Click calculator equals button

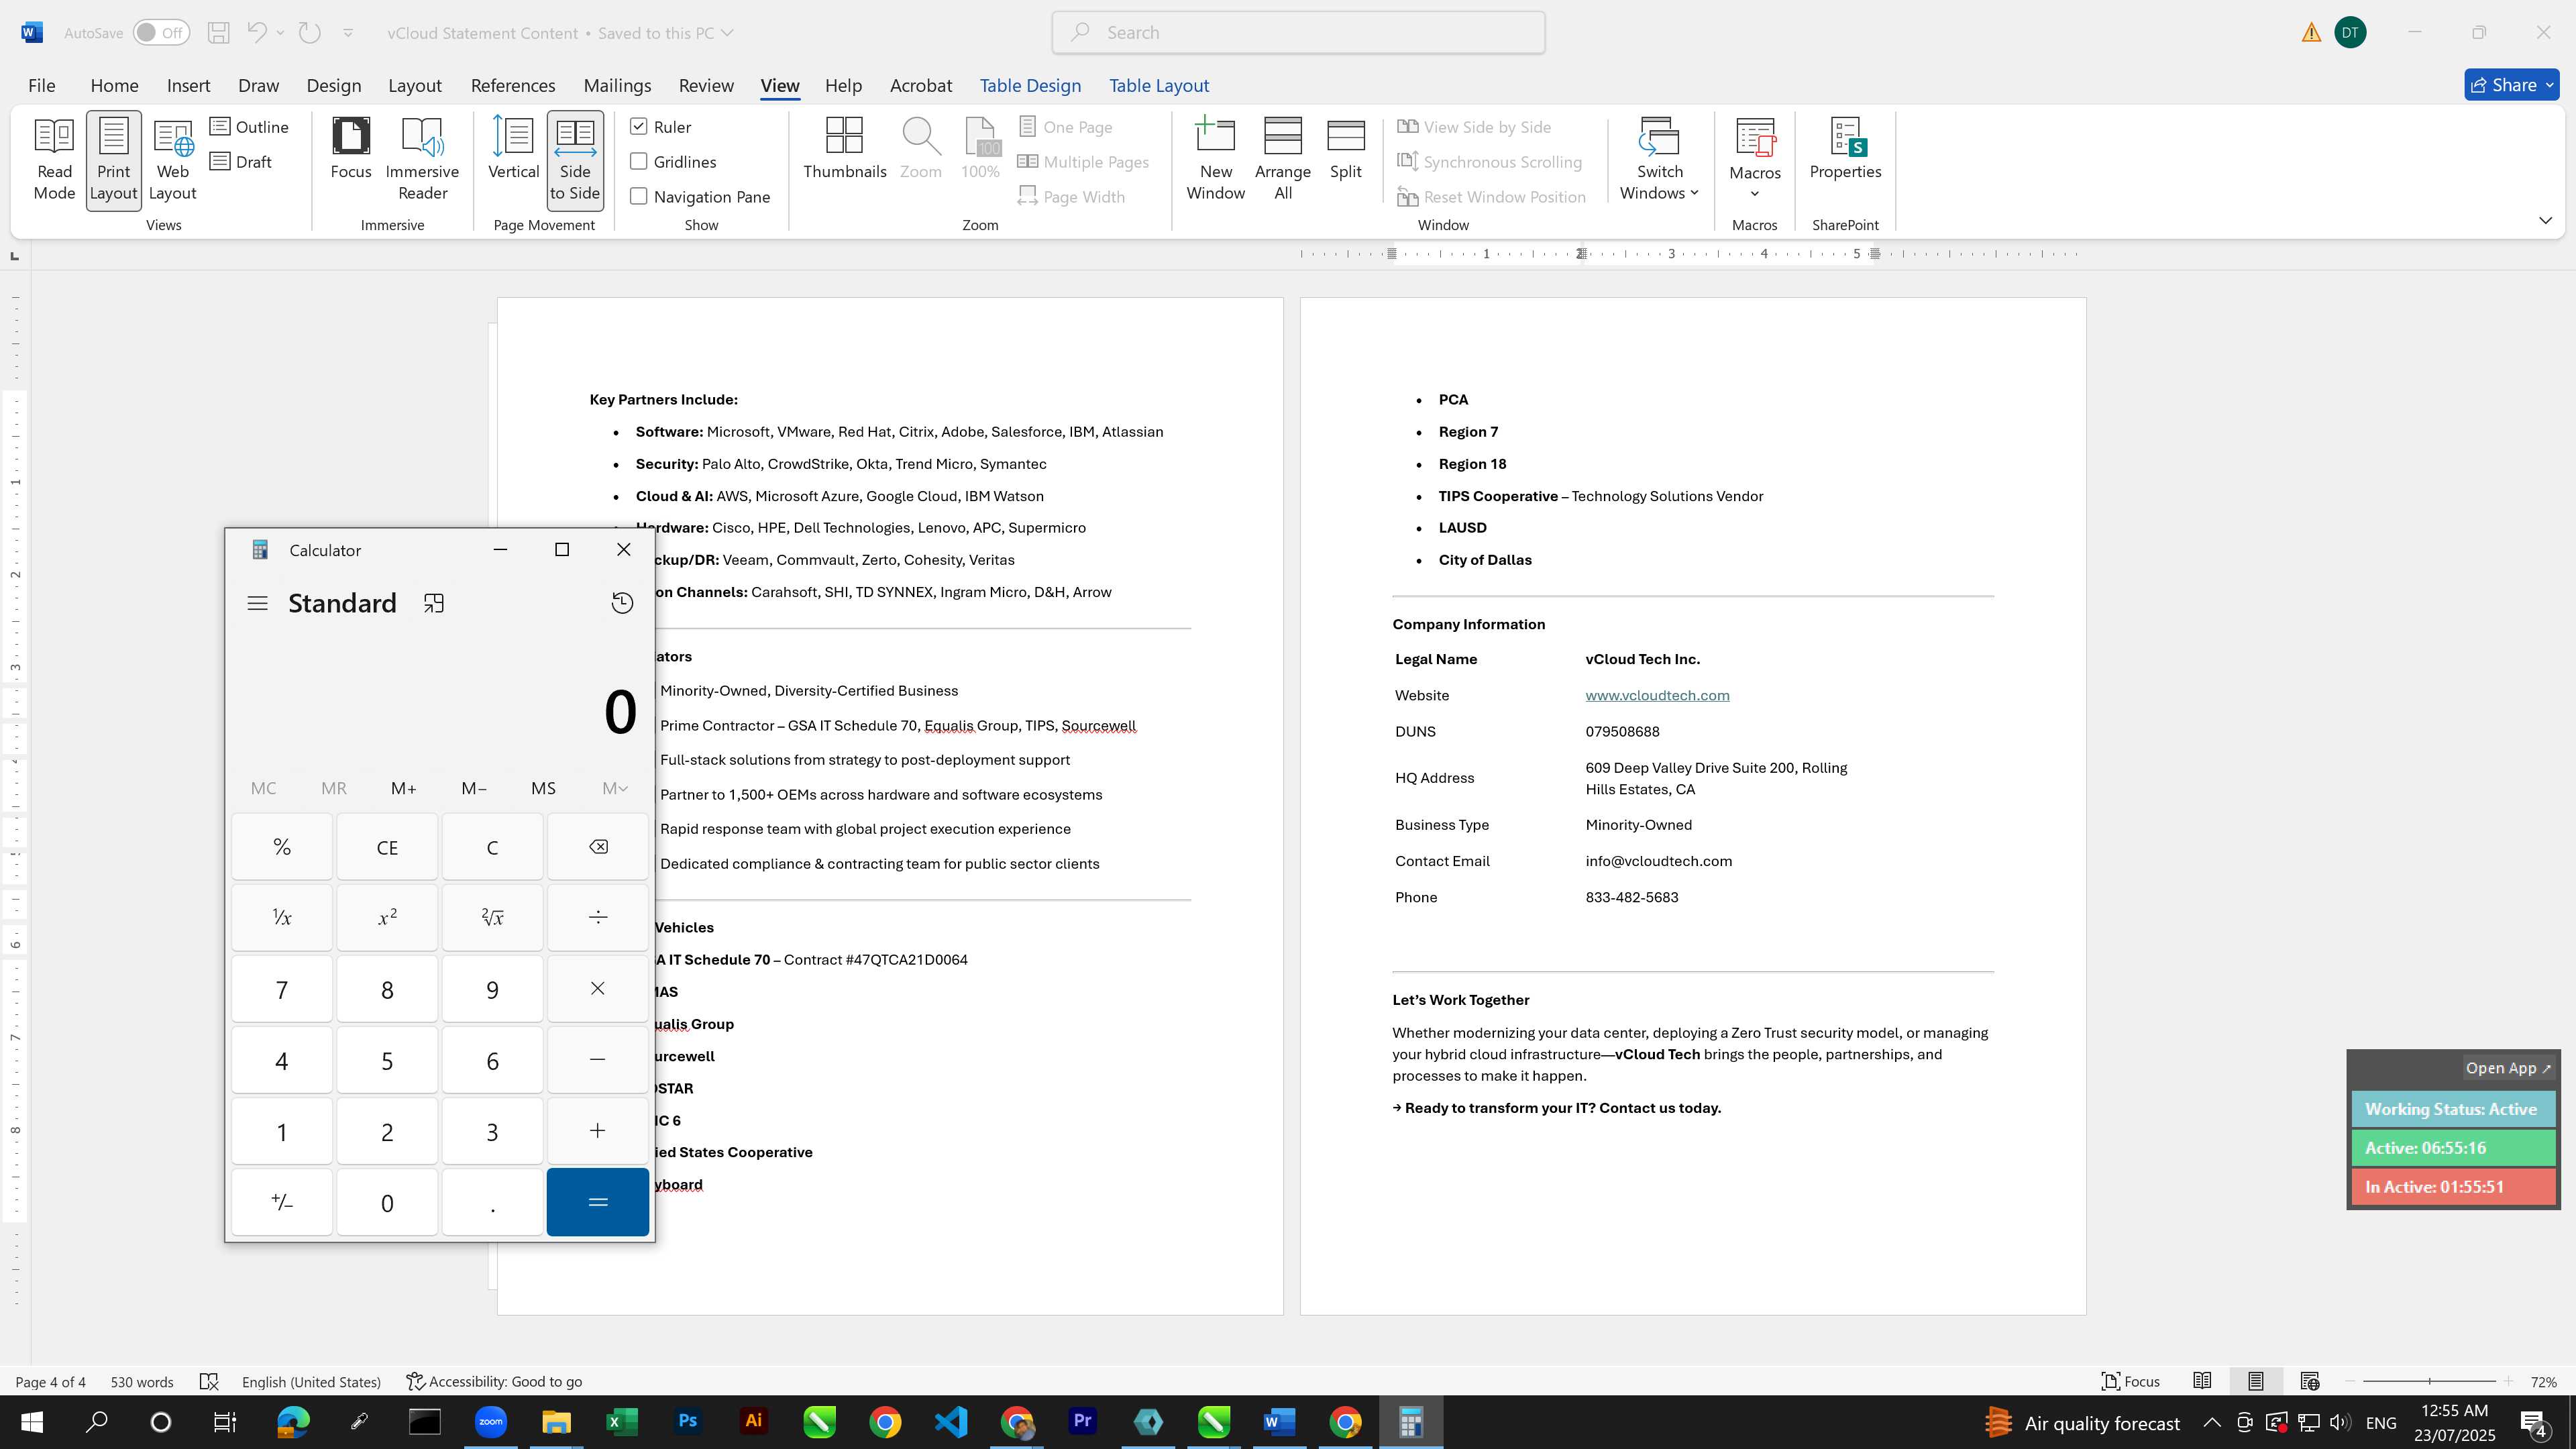point(597,1202)
